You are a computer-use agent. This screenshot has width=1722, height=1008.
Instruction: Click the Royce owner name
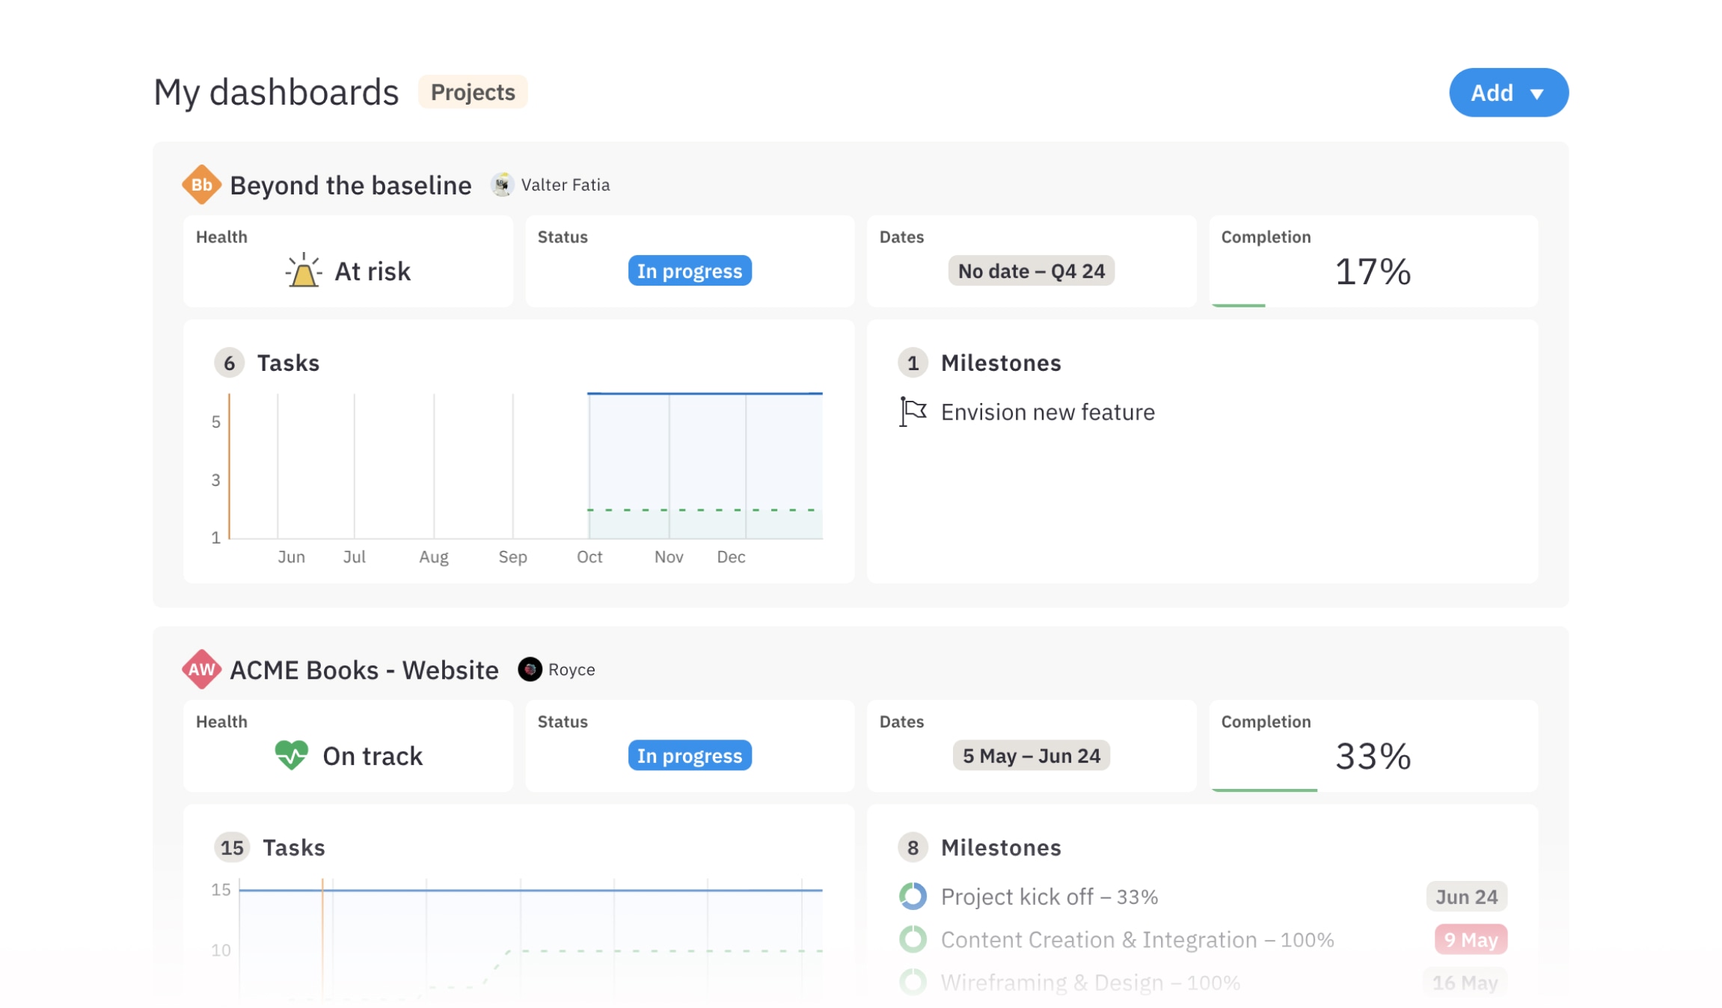tap(572, 669)
